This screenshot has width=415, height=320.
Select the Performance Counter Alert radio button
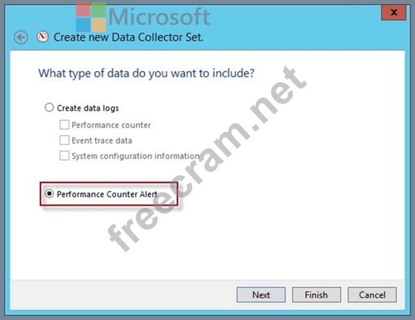tap(49, 194)
